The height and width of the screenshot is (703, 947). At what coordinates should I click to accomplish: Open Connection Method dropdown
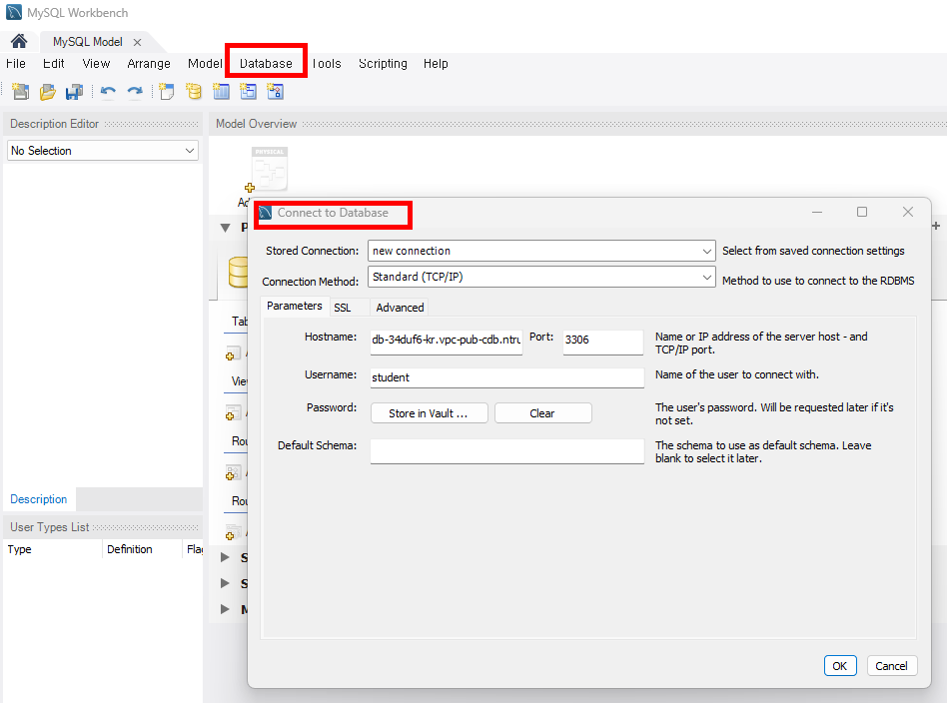[x=541, y=277]
